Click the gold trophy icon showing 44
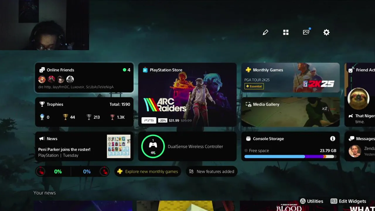Screen dimensions: 375x211 point(66,117)
